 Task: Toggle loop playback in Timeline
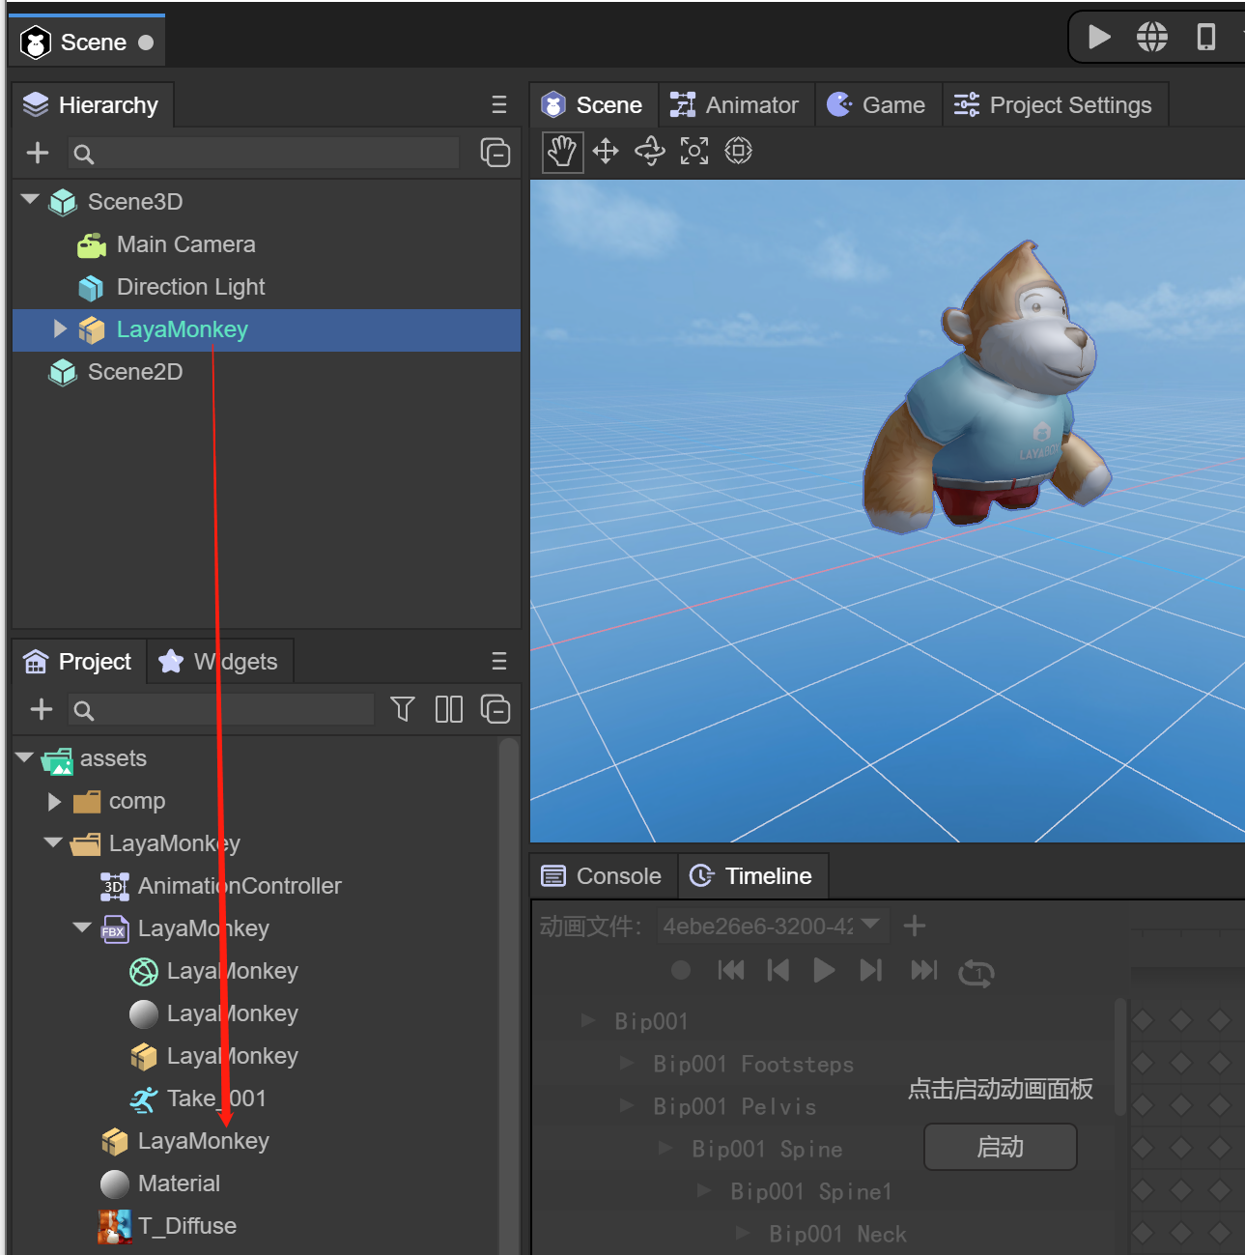(x=976, y=972)
